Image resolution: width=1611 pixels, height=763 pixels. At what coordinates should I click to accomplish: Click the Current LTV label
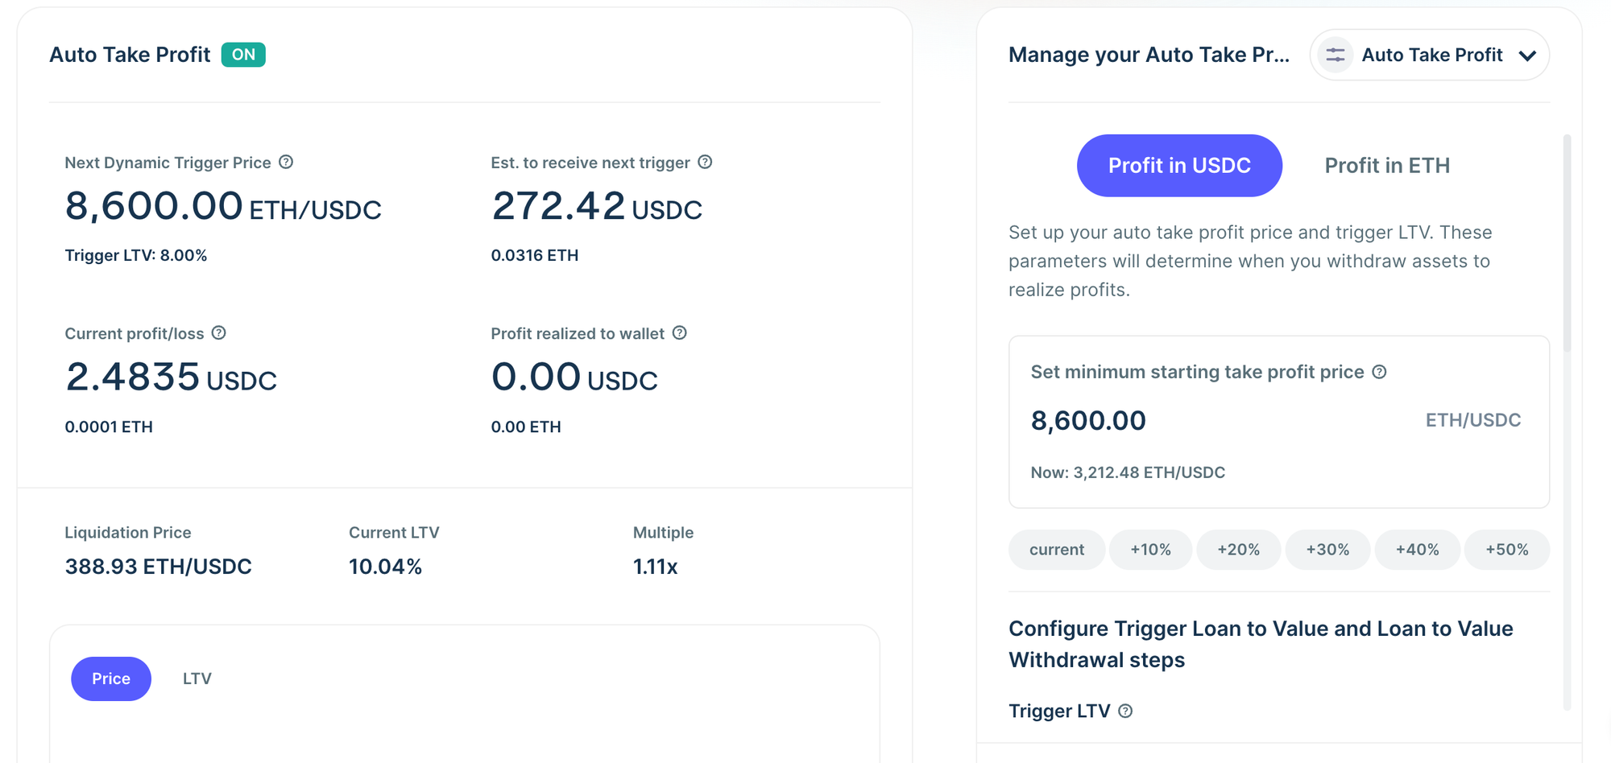pos(394,533)
